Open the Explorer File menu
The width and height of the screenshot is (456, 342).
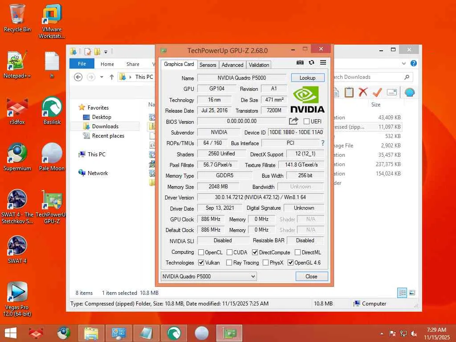82,64
